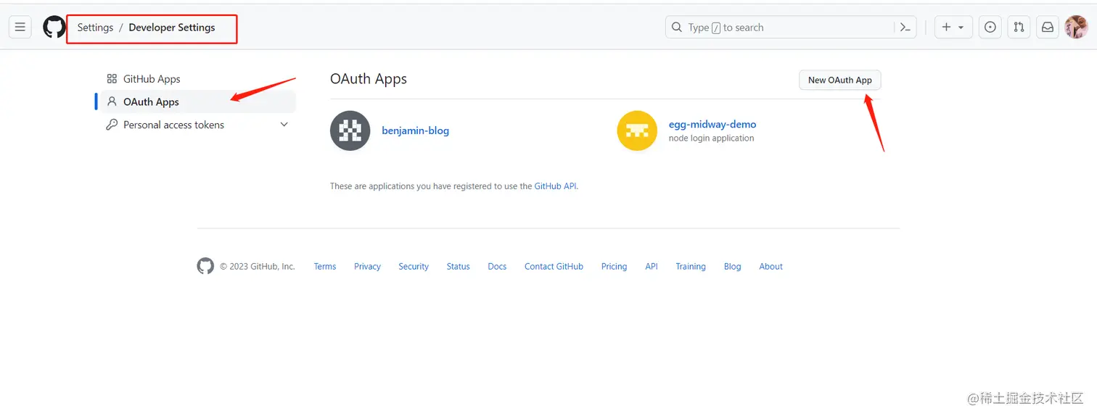The width and height of the screenshot is (1097, 419).
Task: Expand the create-new dropdown arrow
Action: pos(961,28)
